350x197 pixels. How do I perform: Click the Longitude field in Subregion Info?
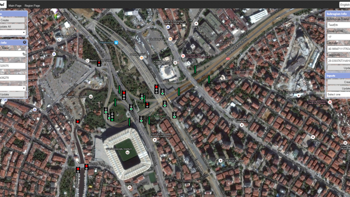point(339,61)
